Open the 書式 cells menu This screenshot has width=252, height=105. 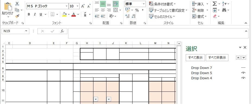(x=199, y=17)
